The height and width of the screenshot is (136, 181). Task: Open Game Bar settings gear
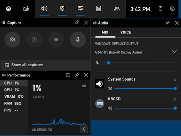click(x=172, y=9)
